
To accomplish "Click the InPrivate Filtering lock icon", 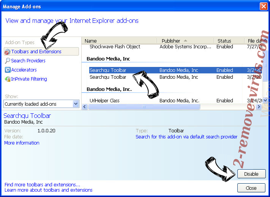I will [8, 79].
